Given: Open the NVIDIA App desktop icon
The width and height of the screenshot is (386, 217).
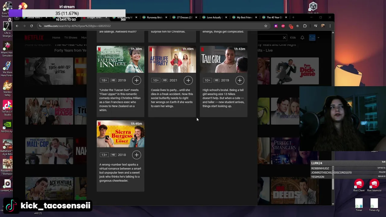Looking at the screenshot, I should point(8,127).
